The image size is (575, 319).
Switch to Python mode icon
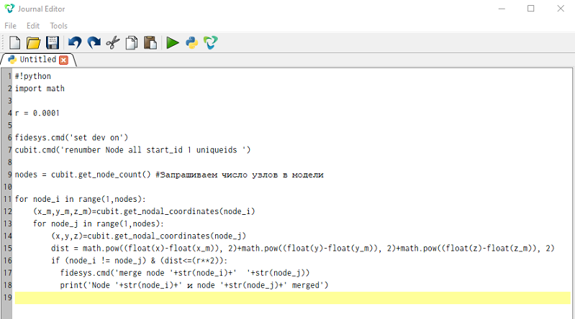192,43
